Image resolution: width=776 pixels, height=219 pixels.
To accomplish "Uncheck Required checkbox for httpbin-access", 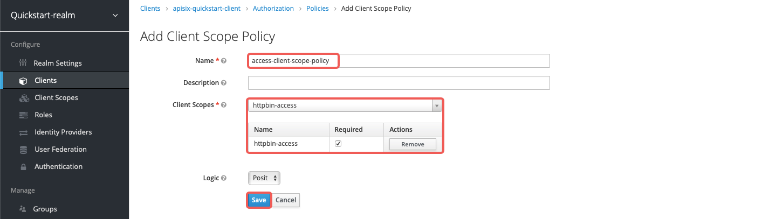I will click(x=338, y=144).
